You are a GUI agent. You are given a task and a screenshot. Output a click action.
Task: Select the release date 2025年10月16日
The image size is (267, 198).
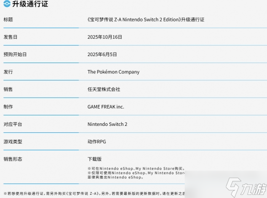(105, 37)
